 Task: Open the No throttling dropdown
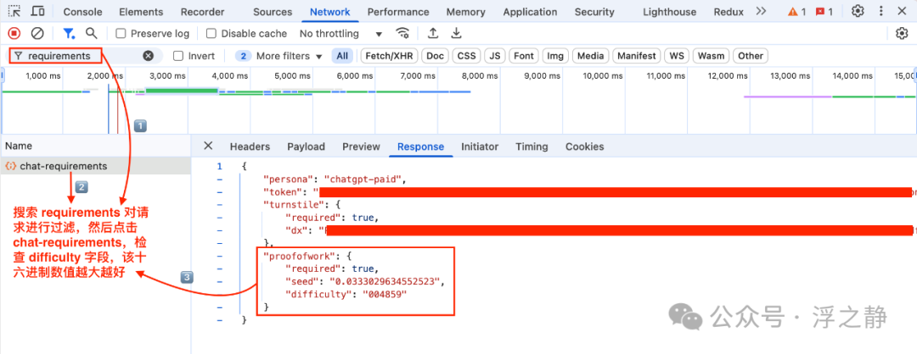[x=341, y=34]
